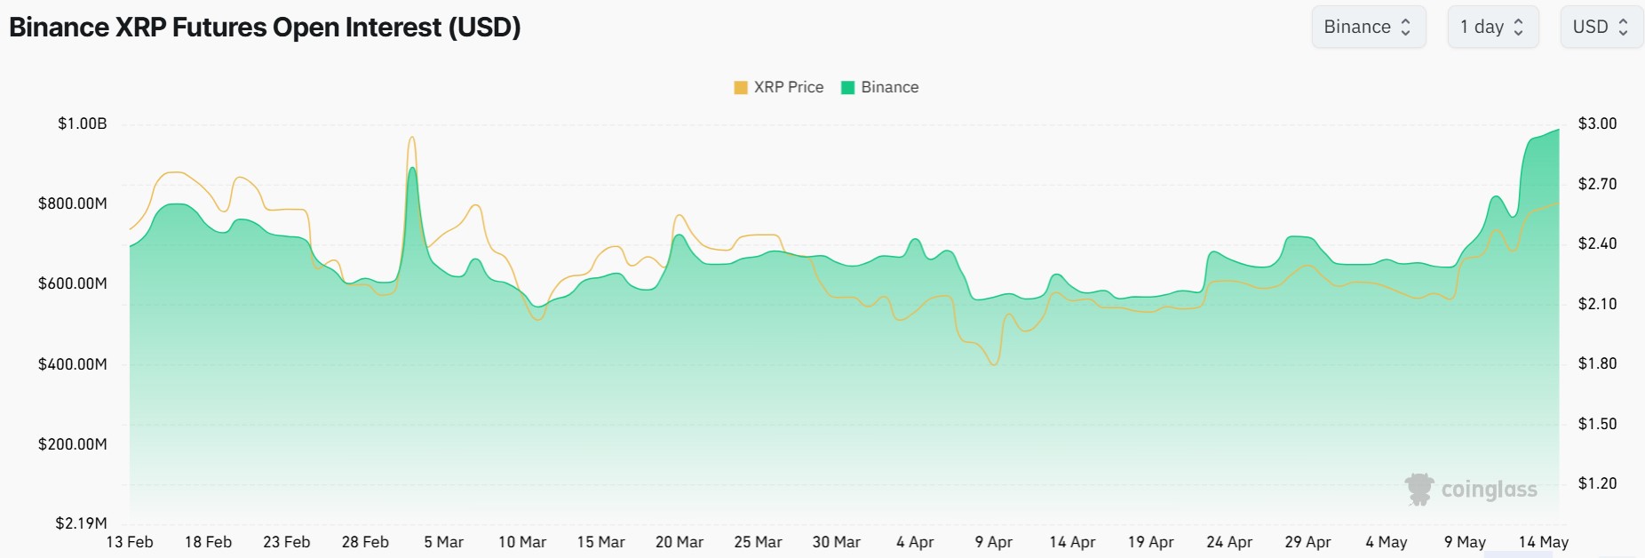Click the yellow XRP Price color swatch
Viewport: 1645px width, 558px height.
coord(741,87)
